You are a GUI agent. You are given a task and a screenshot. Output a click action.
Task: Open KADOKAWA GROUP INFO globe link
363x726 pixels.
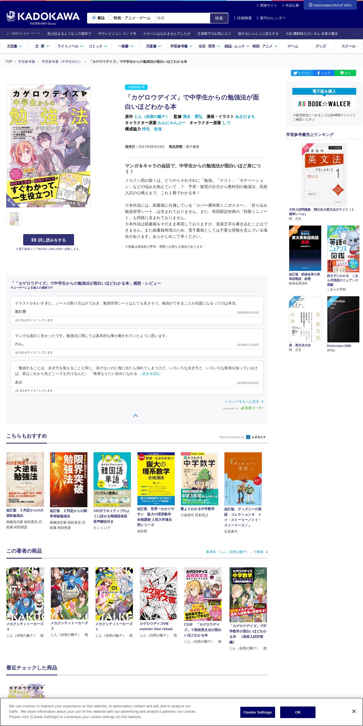(330, 5)
